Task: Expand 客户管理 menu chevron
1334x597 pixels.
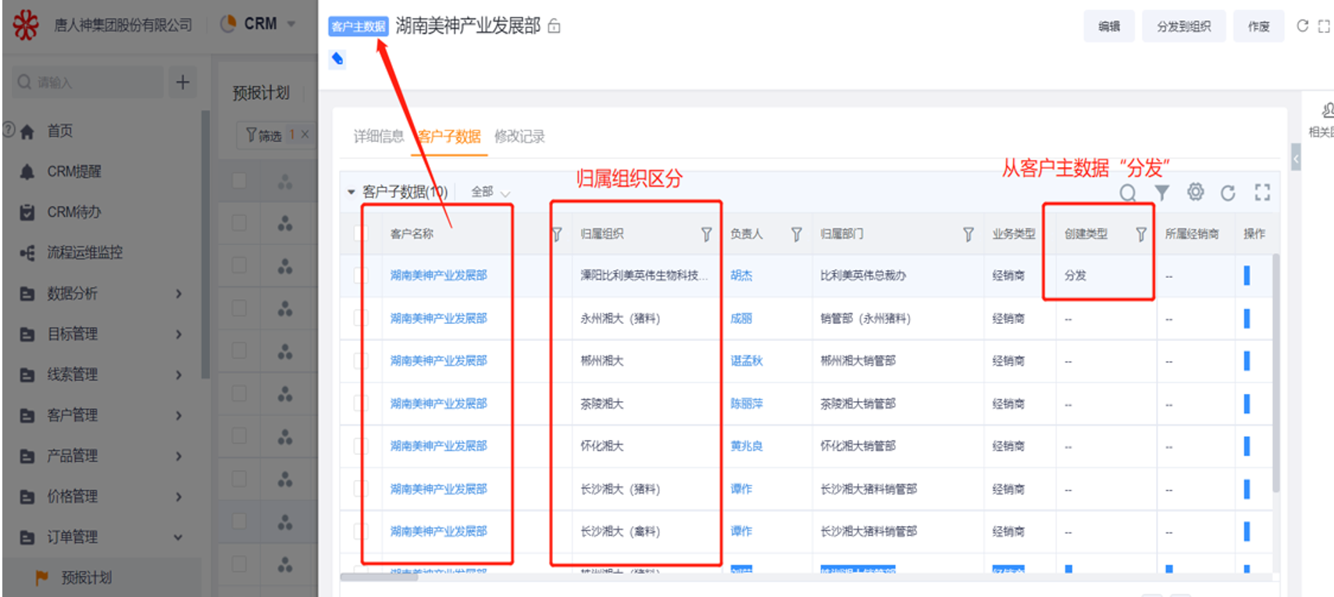Action: [x=179, y=415]
